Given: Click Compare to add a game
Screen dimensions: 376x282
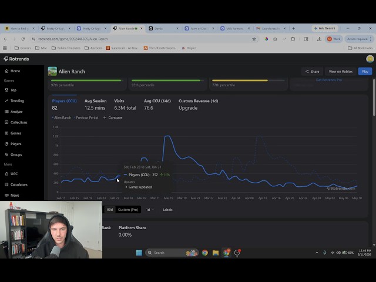Looking at the screenshot, I should coord(113,117).
